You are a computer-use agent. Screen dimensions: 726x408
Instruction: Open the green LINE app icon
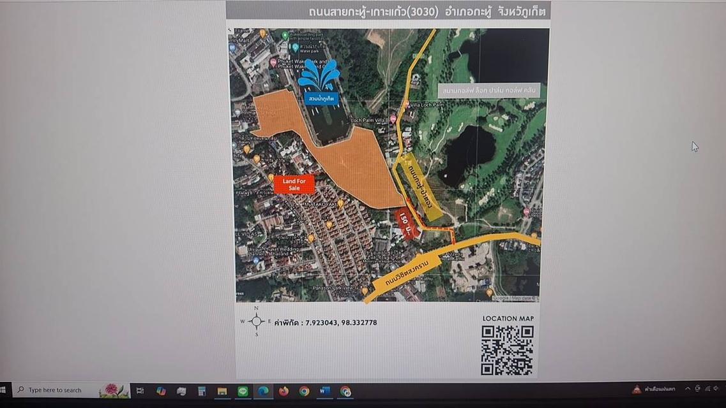pyautogui.click(x=243, y=391)
